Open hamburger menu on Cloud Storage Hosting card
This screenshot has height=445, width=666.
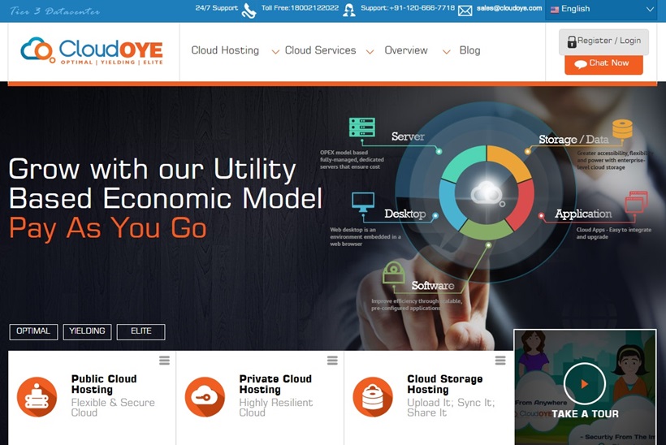click(500, 361)
